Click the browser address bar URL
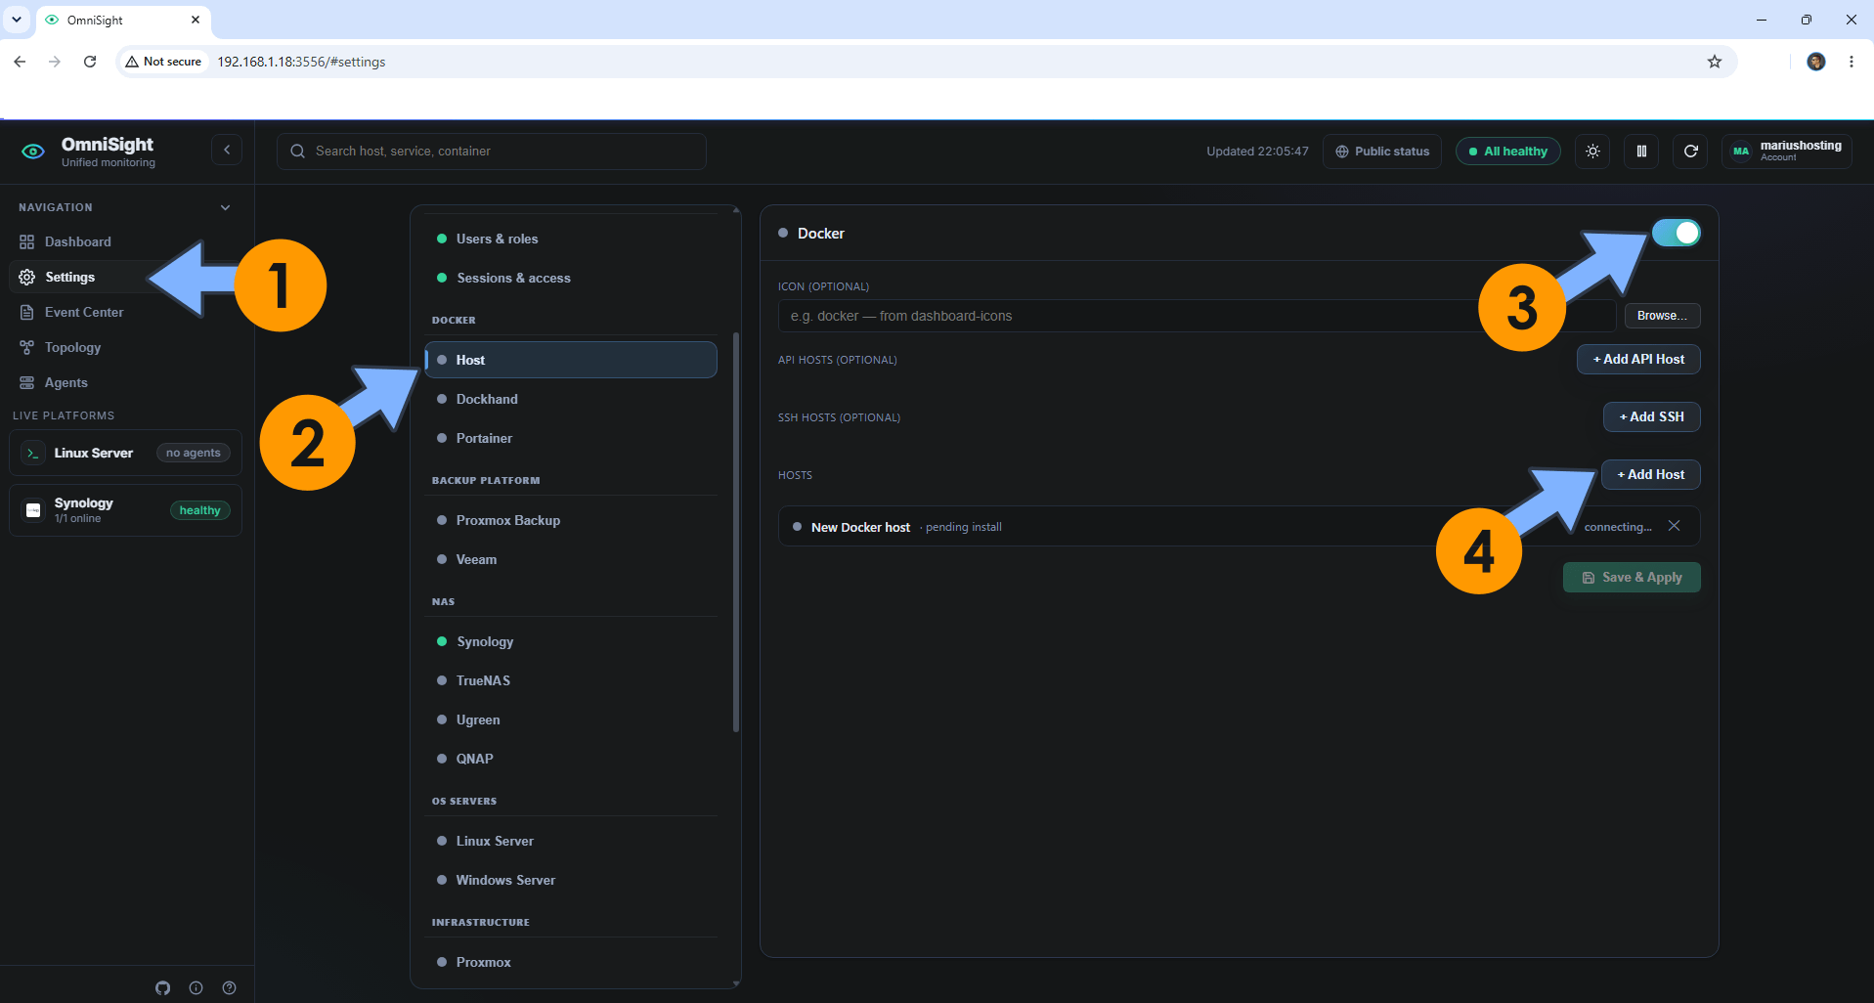Viewport: 1874px width, 1003px height. (x=301, y=62)
